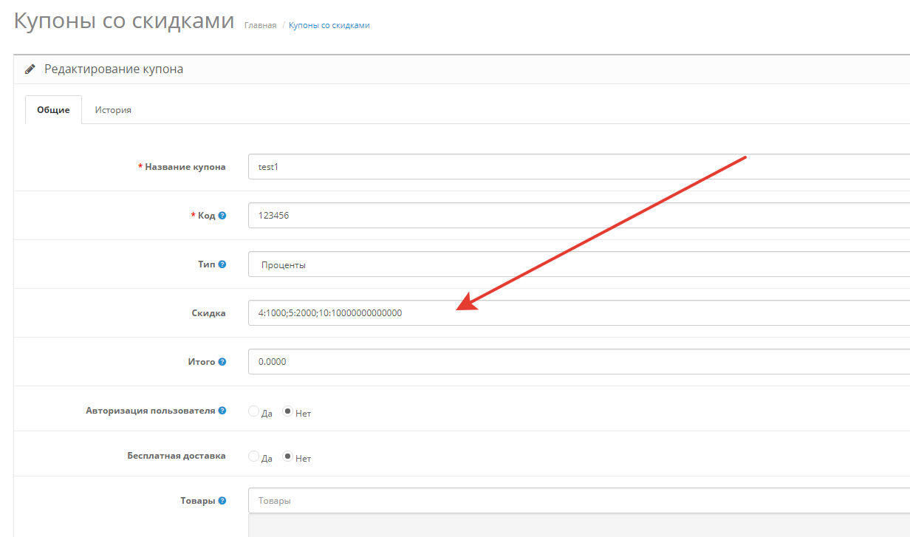
Task: Select the Общие tab
Action: 53,110
